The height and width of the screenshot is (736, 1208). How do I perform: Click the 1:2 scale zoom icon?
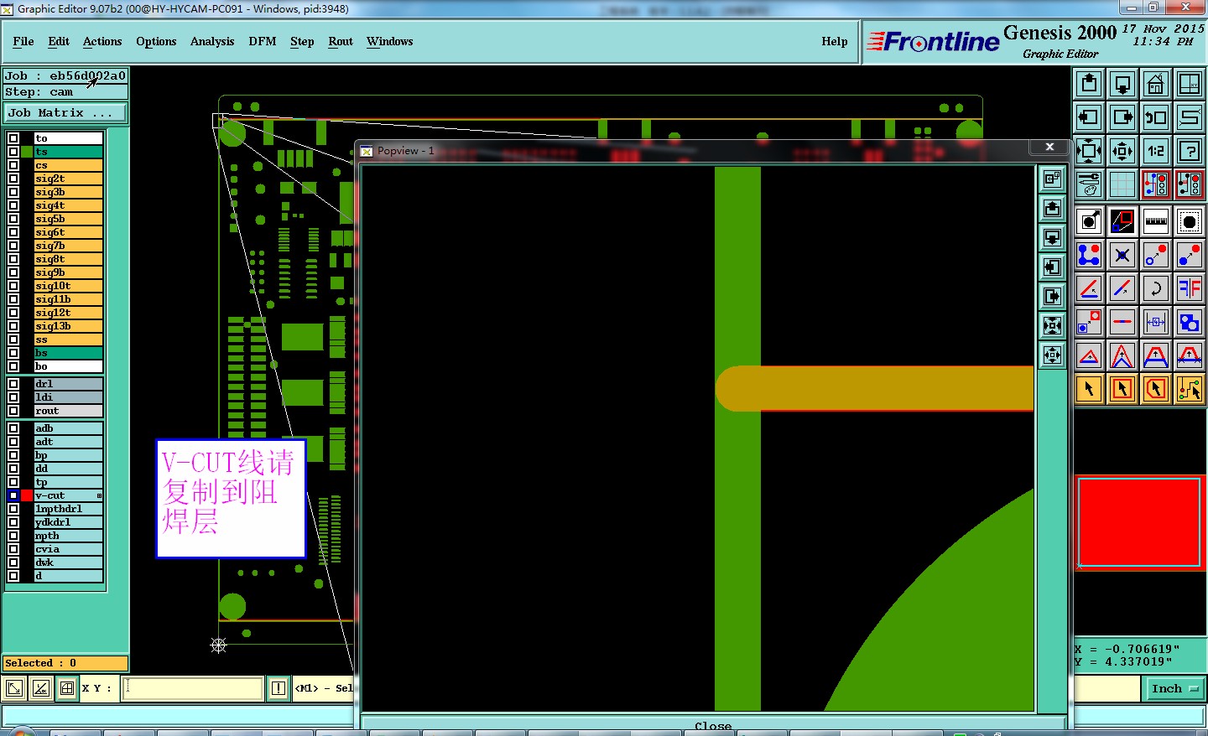click(1156, 151)
